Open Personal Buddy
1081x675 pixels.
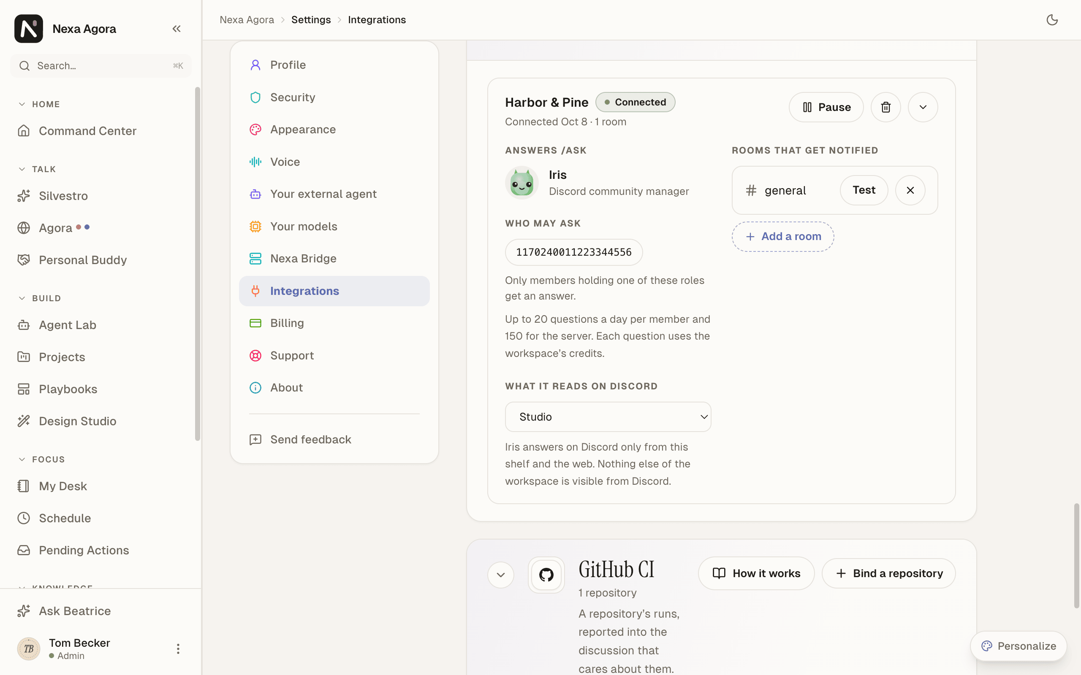(100, 260)
